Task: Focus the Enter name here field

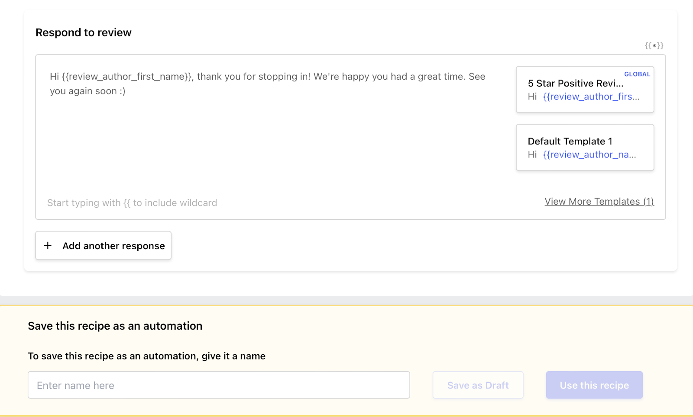Action: point(219,385)
